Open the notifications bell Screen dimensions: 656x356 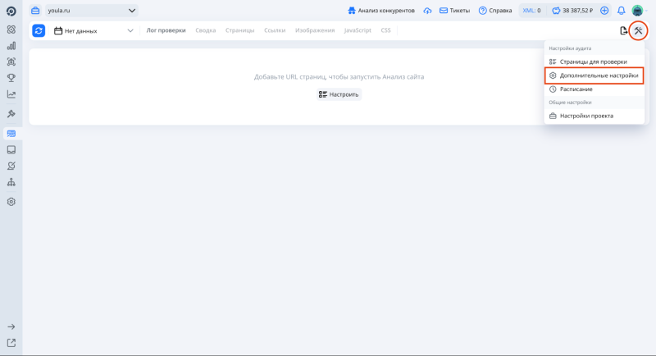621,11
